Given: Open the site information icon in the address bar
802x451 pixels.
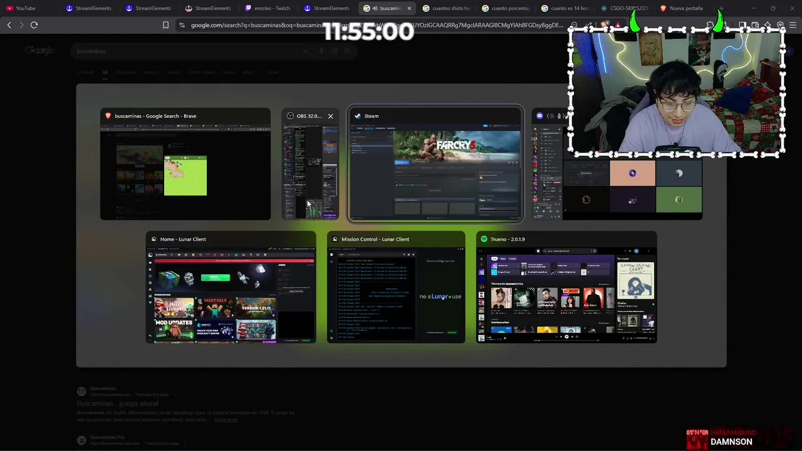Looking at the screenshot, I should [x=182, y=25].
